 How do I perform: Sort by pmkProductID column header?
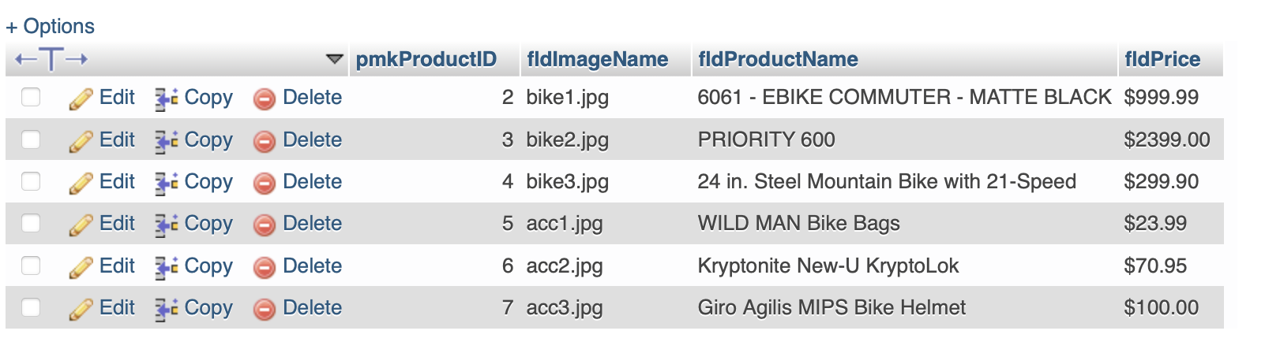coord(426,59)
